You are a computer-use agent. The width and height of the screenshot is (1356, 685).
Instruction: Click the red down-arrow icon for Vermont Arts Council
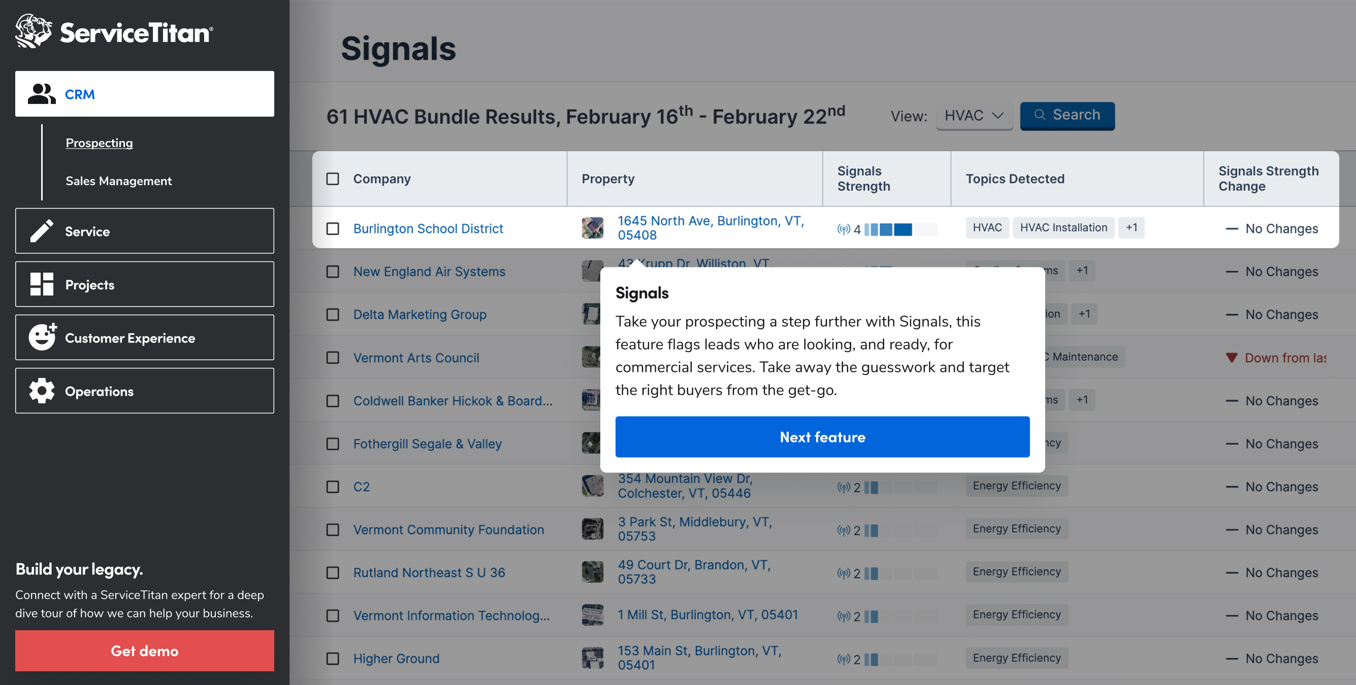click(1231, 358)
